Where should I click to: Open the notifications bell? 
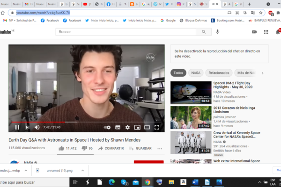[x=278, y=32]
